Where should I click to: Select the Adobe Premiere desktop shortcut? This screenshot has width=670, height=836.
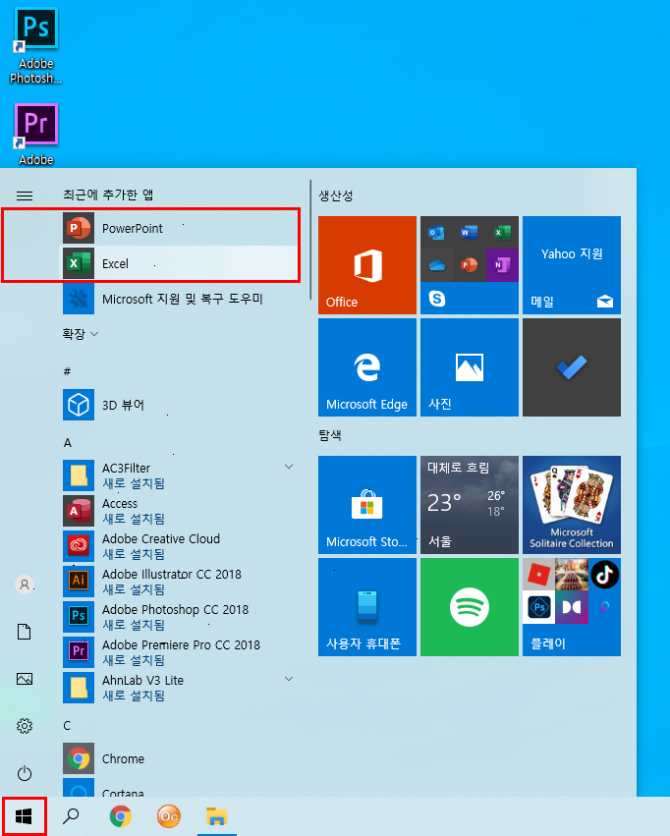[35, 136]
